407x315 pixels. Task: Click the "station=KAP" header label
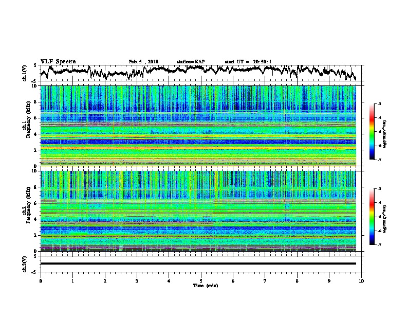(x=191, y=62)
